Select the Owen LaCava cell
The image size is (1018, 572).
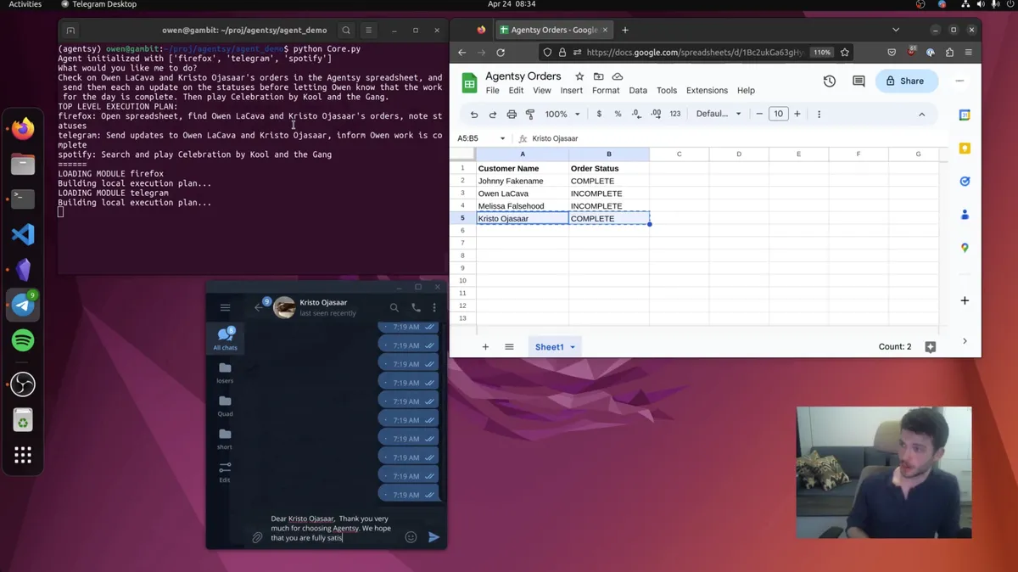[x=522, y=193]
